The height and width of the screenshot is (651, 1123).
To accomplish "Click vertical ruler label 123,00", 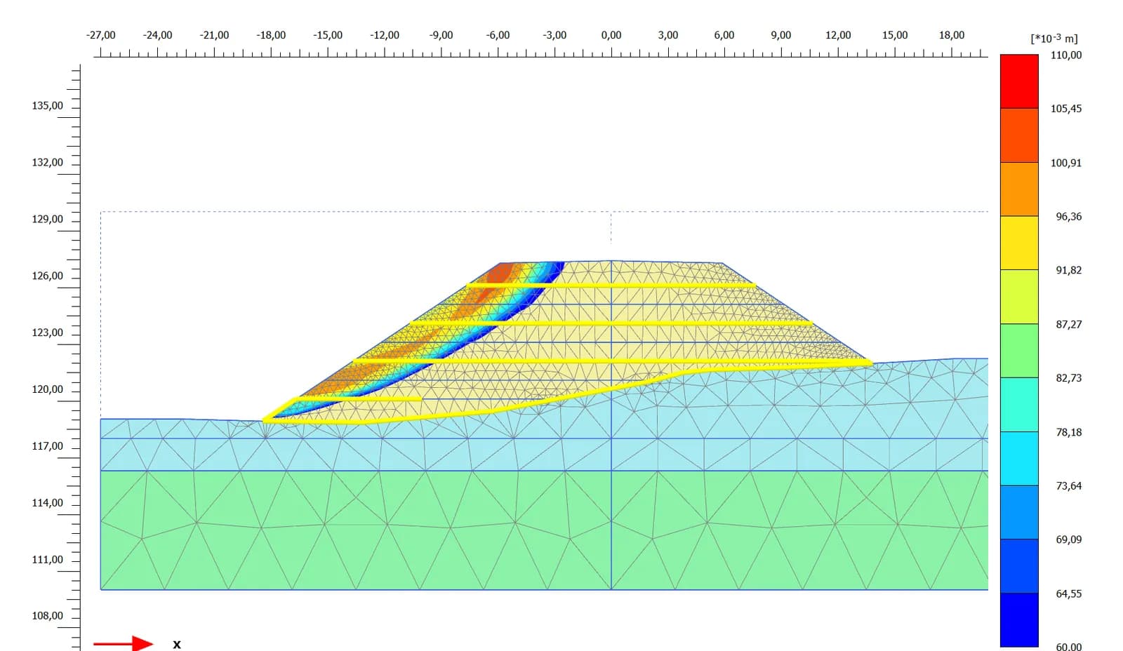I will point(47,333).
